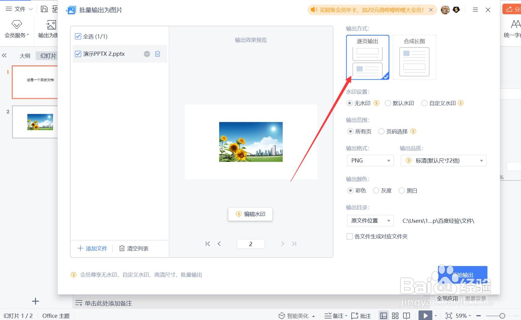Viewport: 521px width, 320px height.
Task: Click the zoom slider handle
Action: pyautogui.click(x=502, y=316)
